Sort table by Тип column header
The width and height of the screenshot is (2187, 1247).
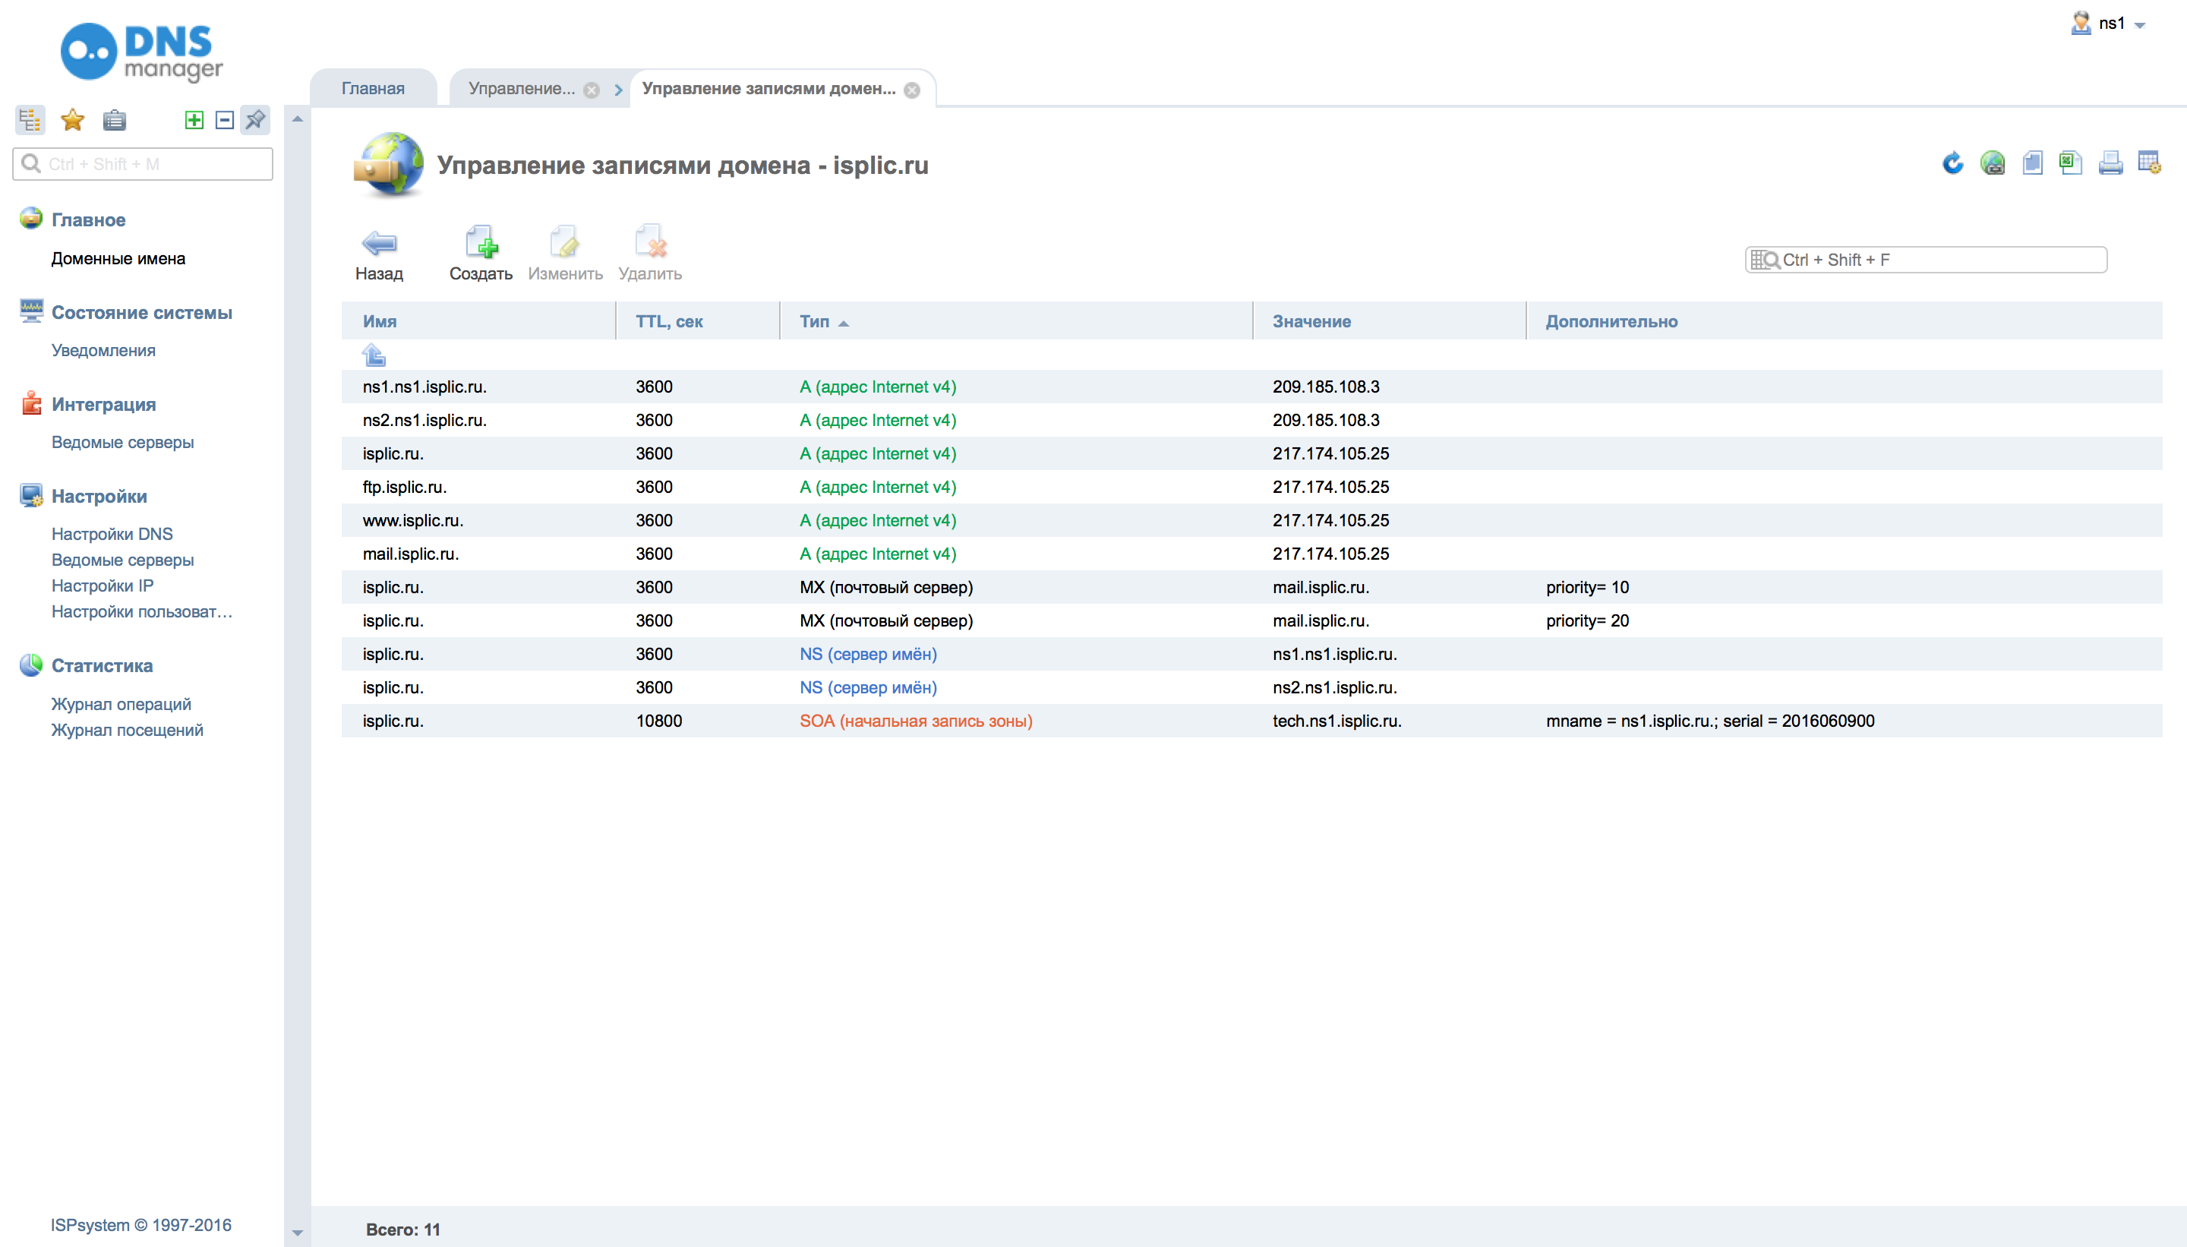point(814,321)
